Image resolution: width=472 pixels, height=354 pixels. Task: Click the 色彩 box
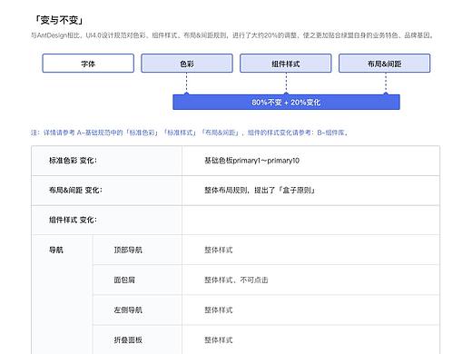click(187, 64)
